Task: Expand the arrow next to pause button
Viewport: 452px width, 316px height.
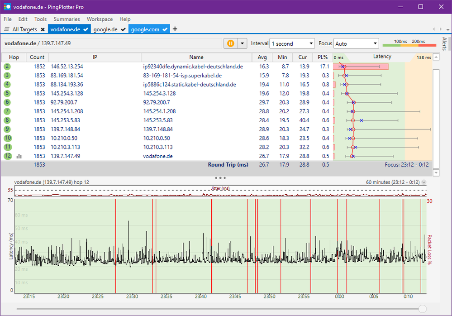Action: point(242,43)
